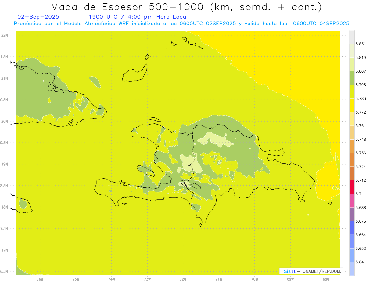
Task: Click the '76W' longitude label
Action: click(40, 279)
